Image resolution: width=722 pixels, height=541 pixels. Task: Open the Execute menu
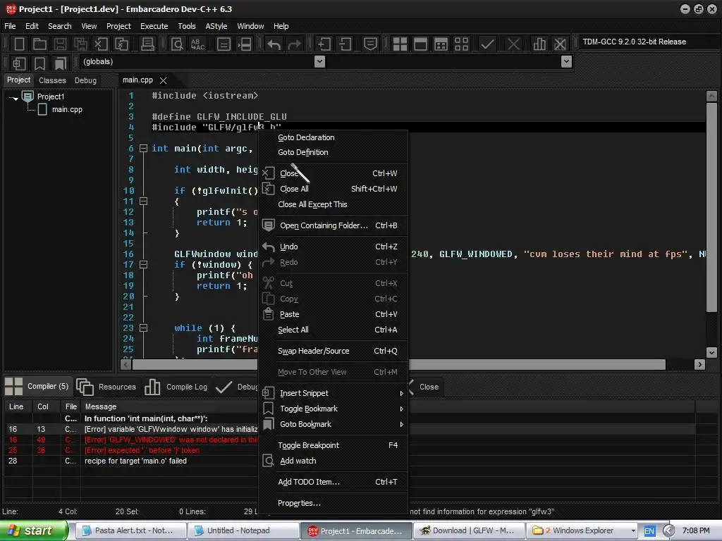tap(154, 26)
